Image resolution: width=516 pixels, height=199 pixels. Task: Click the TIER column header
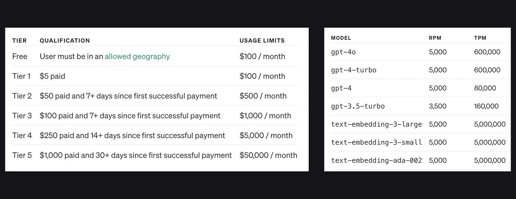[19, 41]
